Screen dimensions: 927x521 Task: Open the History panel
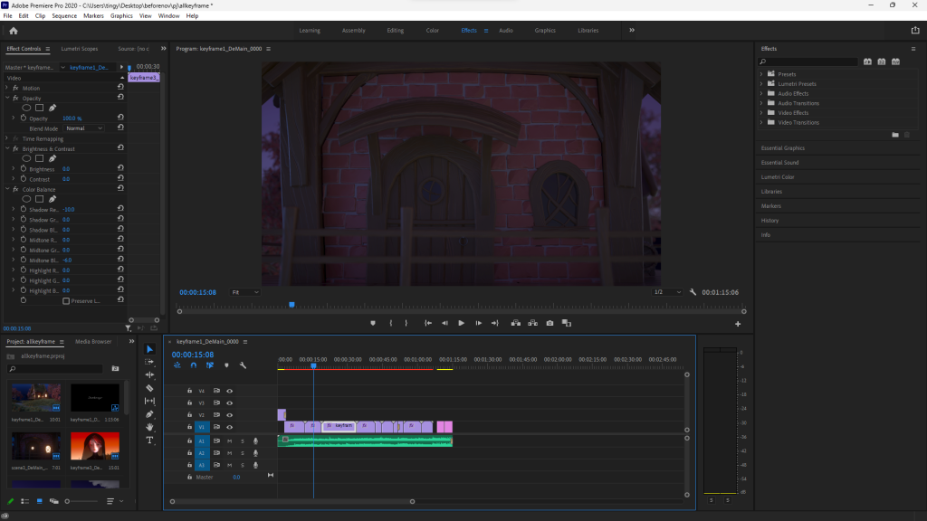click(769, 221)
